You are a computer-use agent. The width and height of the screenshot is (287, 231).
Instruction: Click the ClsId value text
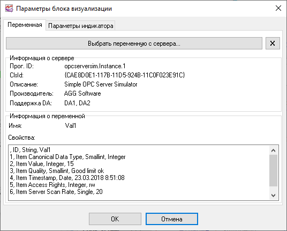(x=125, y=75)
